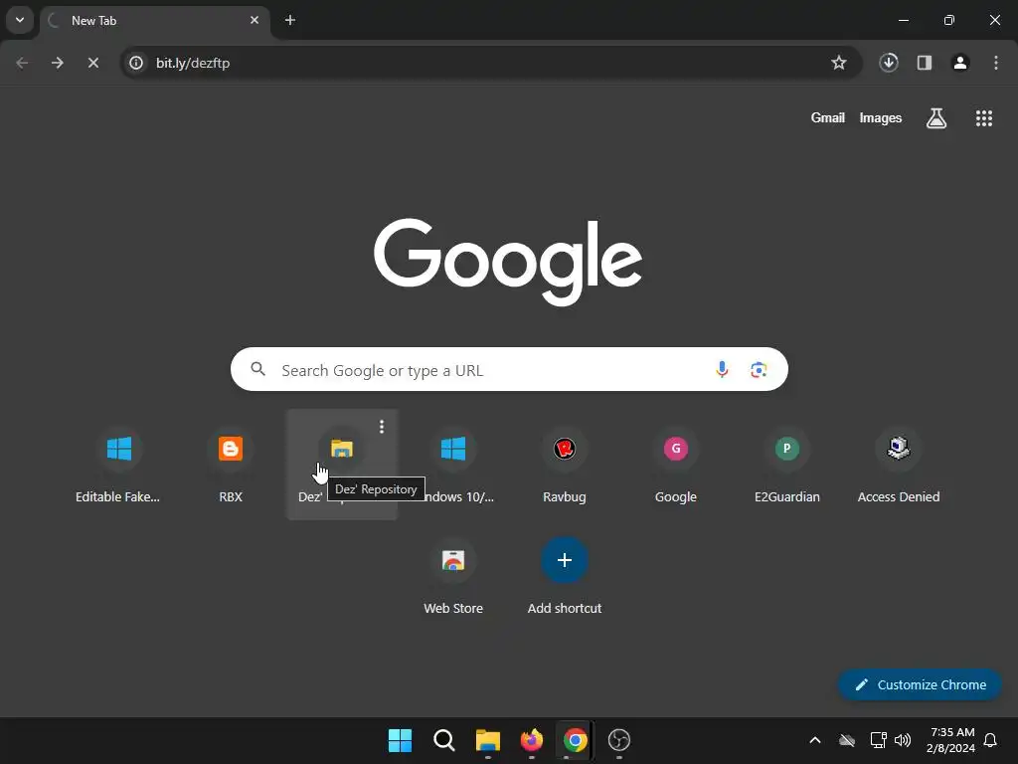Open Web Store shortcut

[x=453, y=576]
